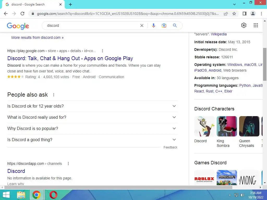Screen dimensions: 267x200
Task: Launch Opera from taskbar
Action: (x=53, y=195)
